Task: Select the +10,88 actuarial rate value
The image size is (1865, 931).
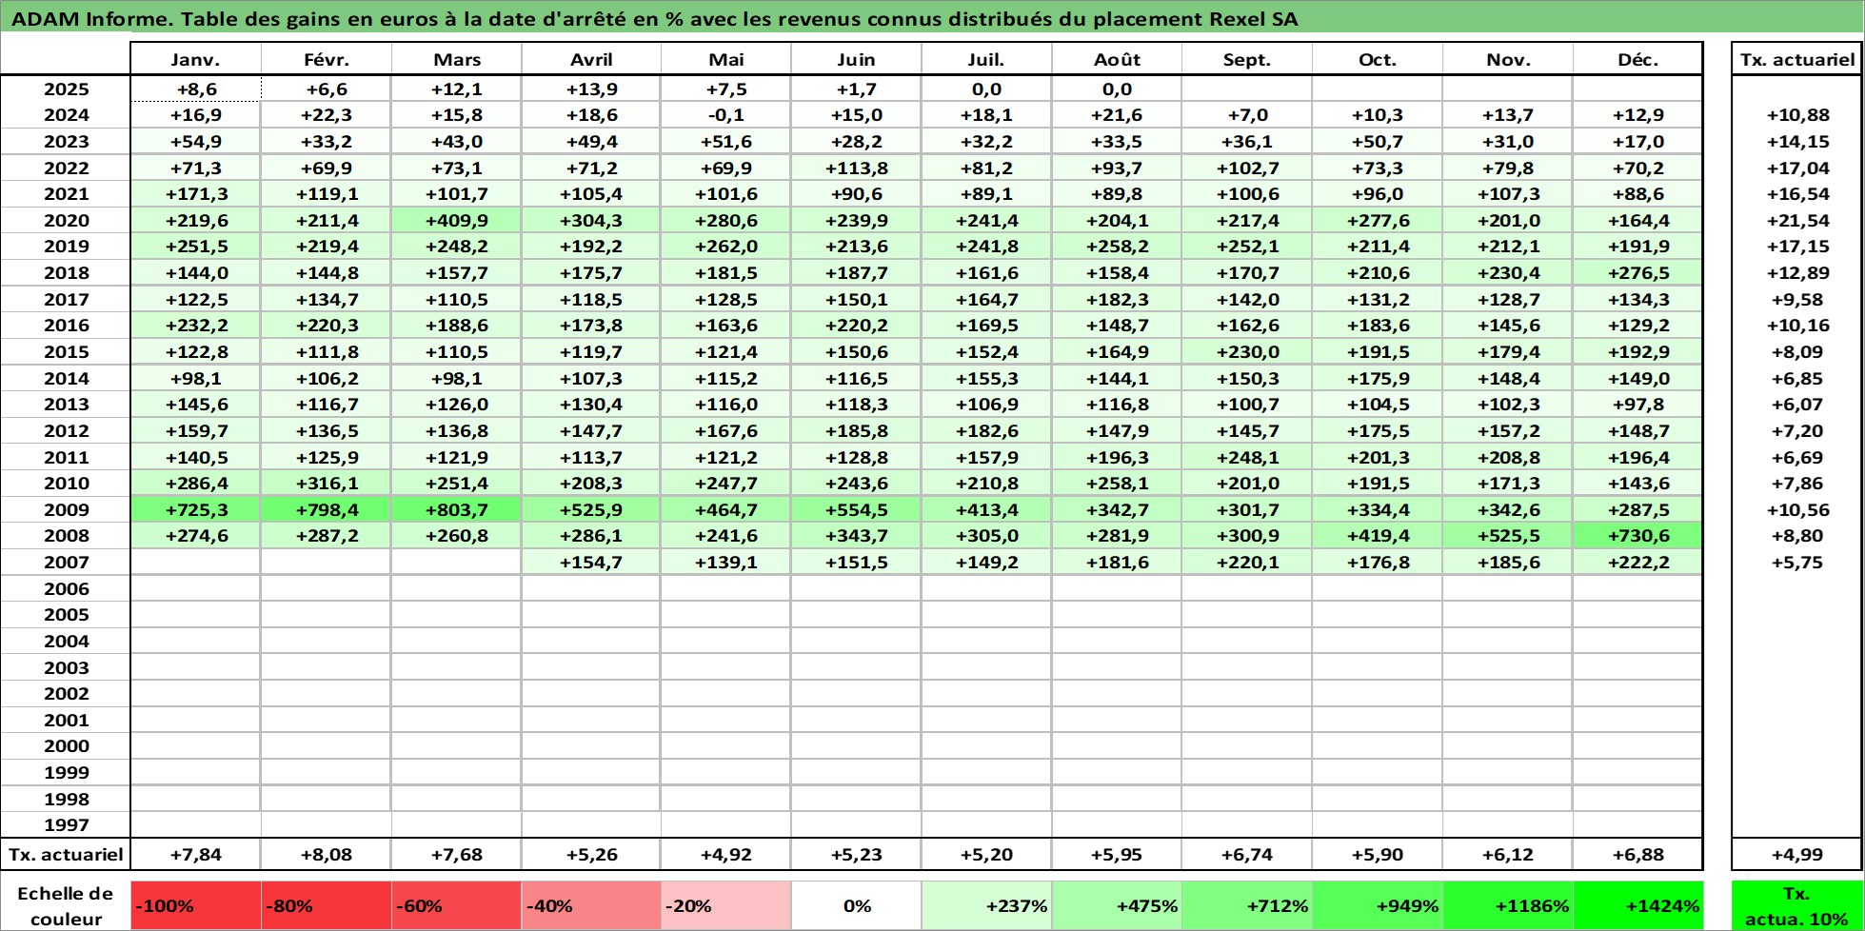Action: pos(1797,114)
